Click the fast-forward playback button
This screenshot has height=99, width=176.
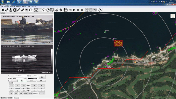point(78,10)
